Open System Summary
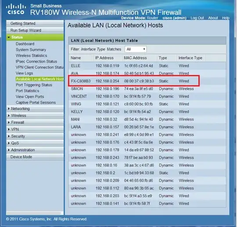237x227 pixels. 31,50
